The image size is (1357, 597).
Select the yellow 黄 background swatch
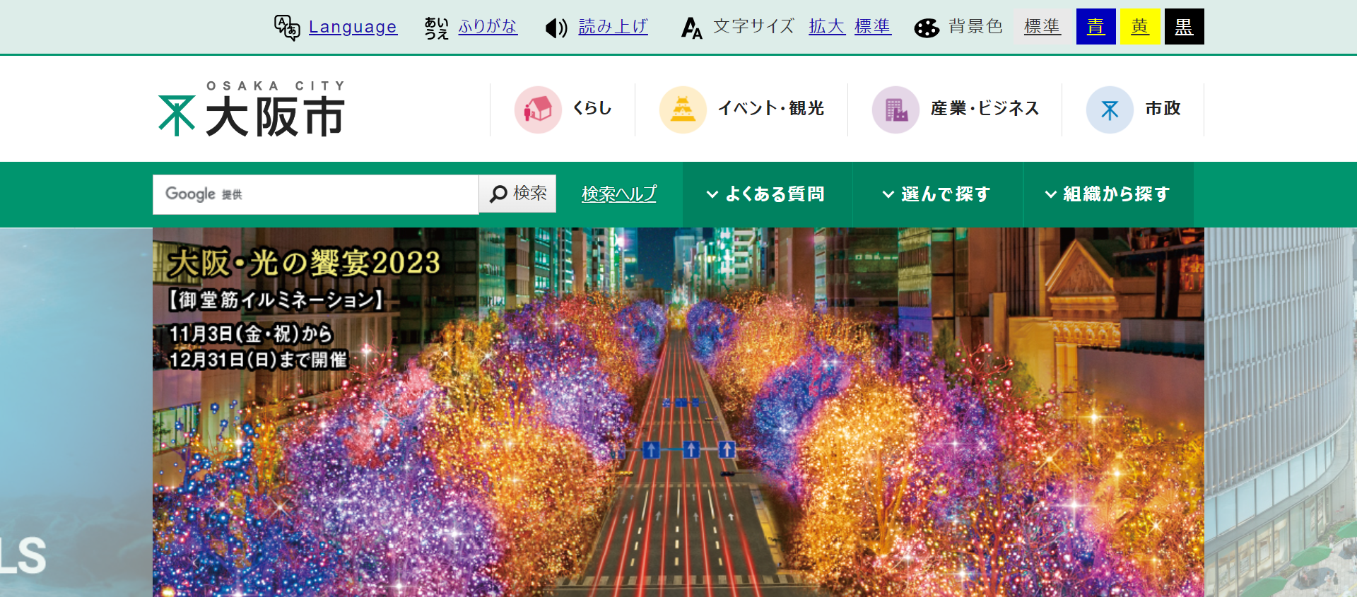pyautogui.click(x=1140, y=27)
